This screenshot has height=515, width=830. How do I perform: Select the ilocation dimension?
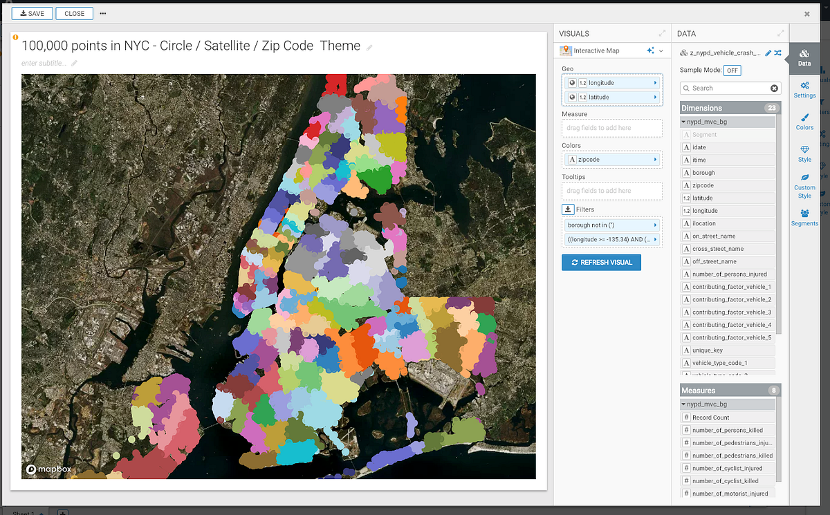[x=728, y=223]
